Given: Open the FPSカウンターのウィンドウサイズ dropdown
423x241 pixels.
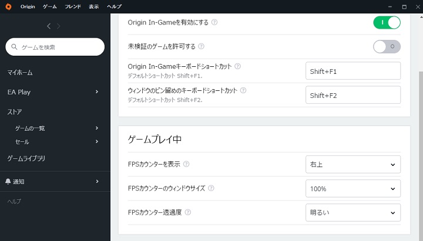Looking at the screenshot, I should 353,188.
